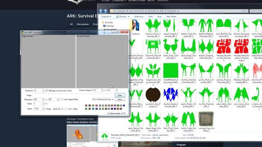This screenshot has width=262, height=147.
Task: Select the spino_Spino_Character_BP_C template
Action: tap(136, 122)
